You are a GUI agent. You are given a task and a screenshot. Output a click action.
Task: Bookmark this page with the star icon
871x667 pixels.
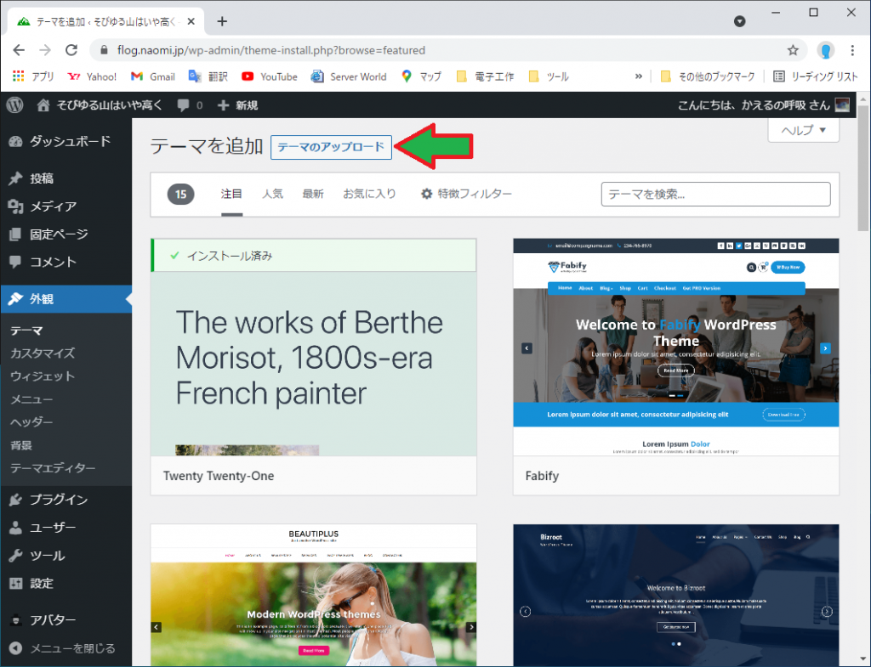coord(793,50)
